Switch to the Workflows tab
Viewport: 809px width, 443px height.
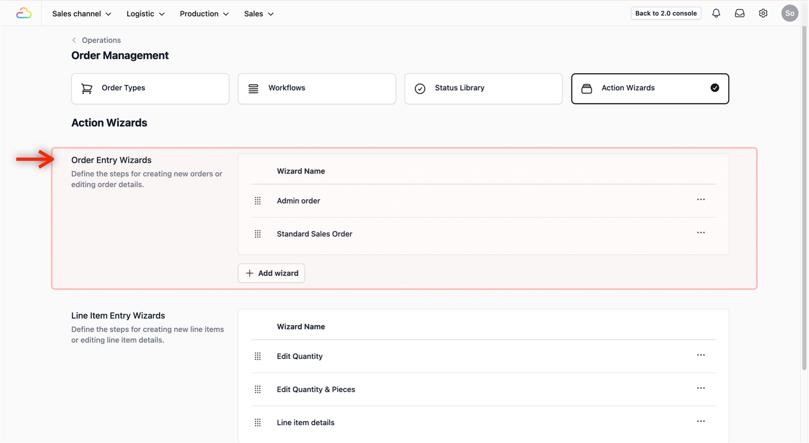tap(317, 88)
